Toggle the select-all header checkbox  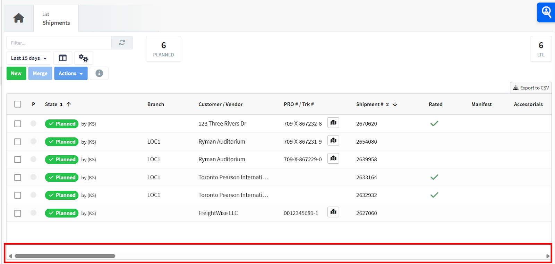click(18, 104)
